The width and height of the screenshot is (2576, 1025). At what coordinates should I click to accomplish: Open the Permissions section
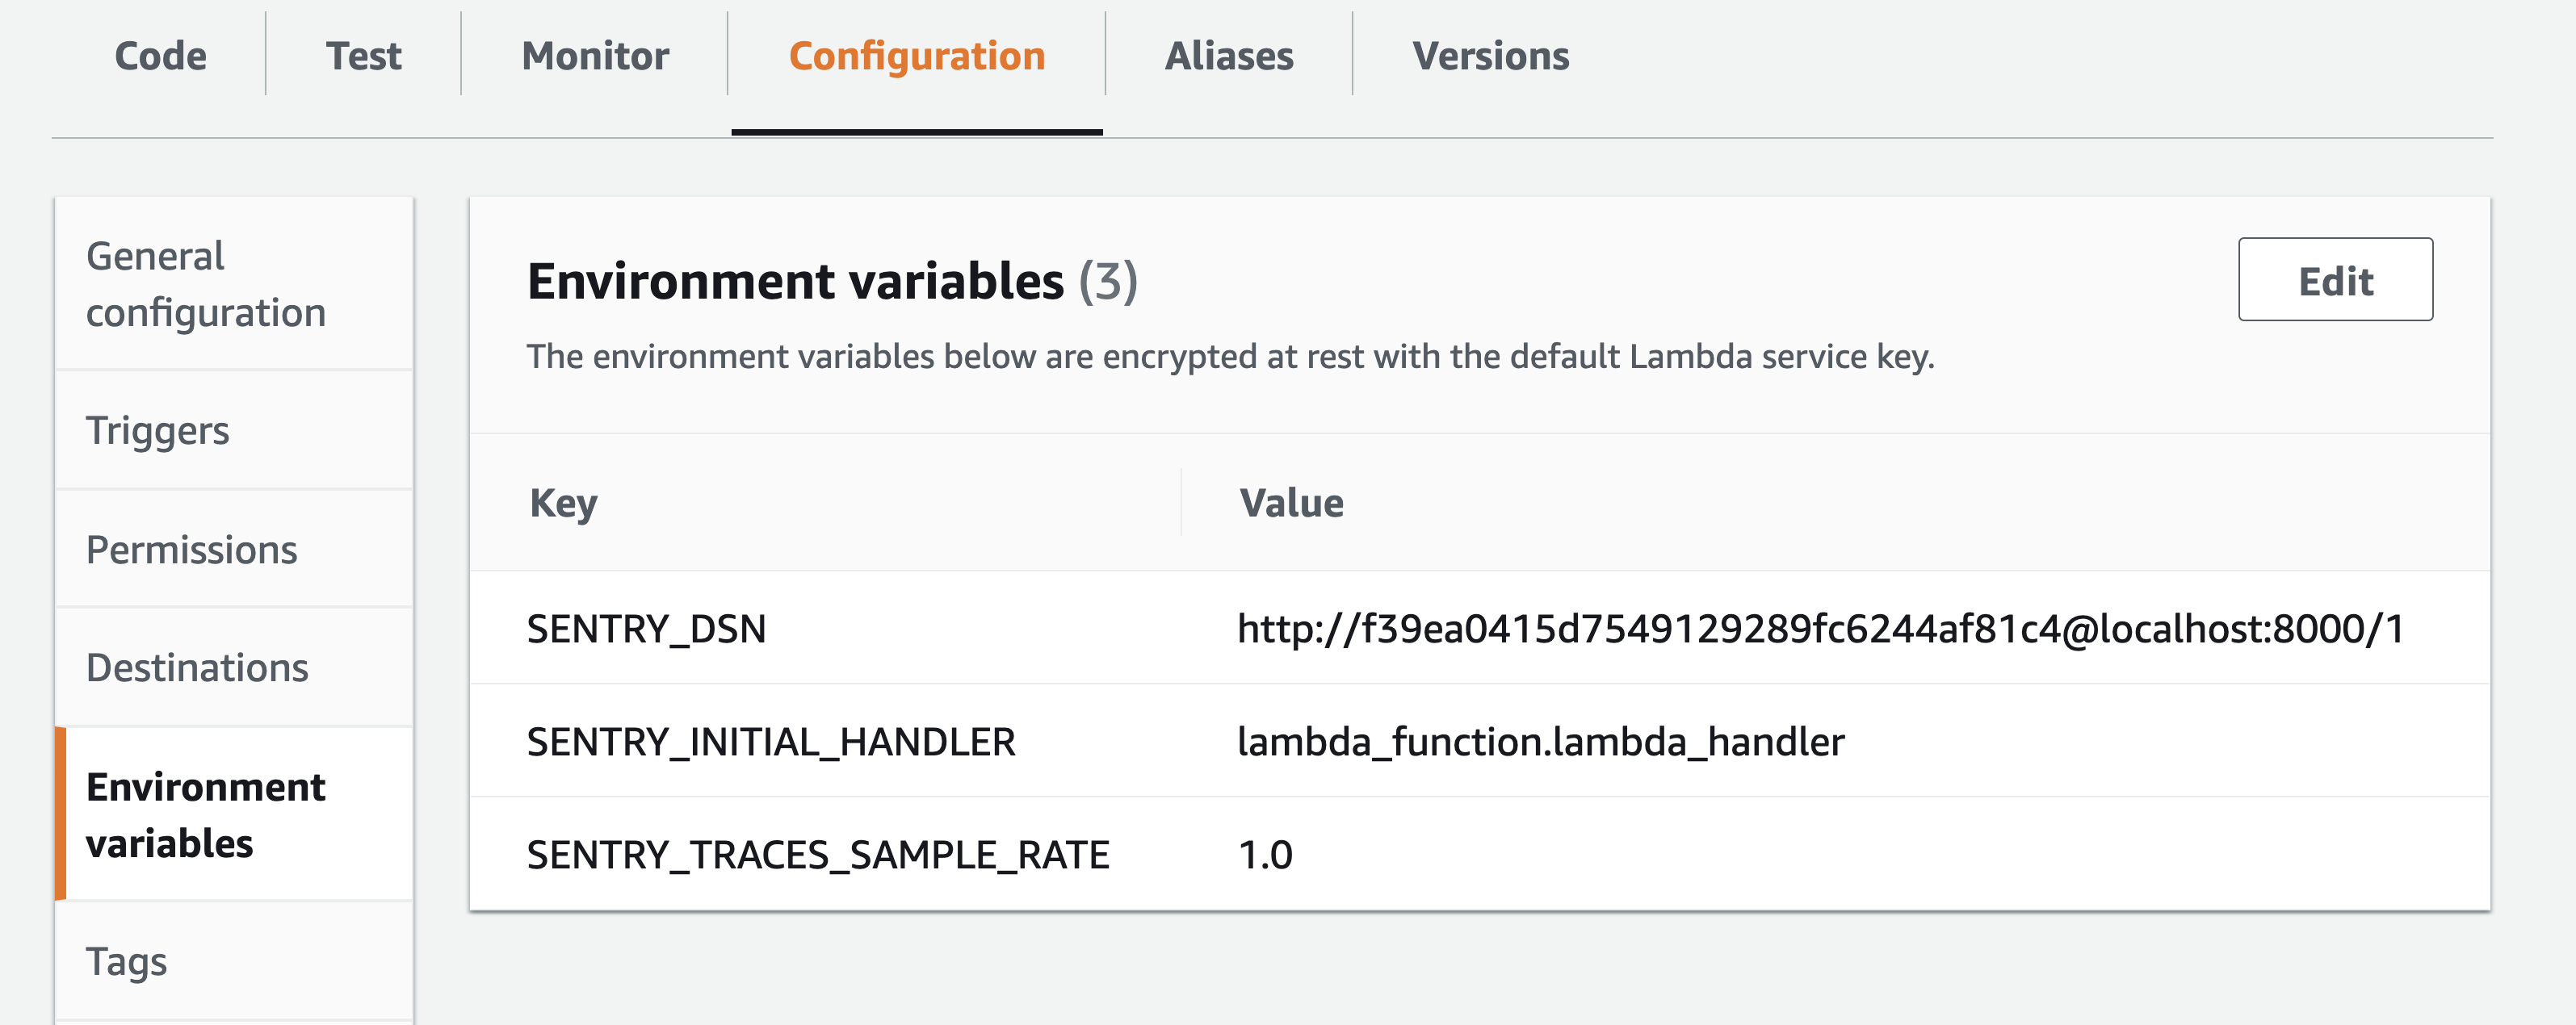click(192, 550)
